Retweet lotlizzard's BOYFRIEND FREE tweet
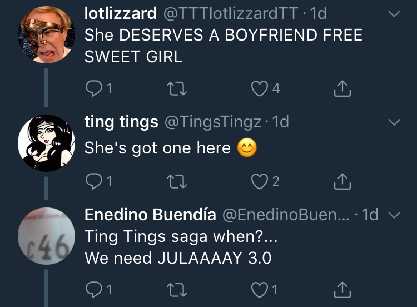This screenshot has height=307, width=417. (177, 88)
